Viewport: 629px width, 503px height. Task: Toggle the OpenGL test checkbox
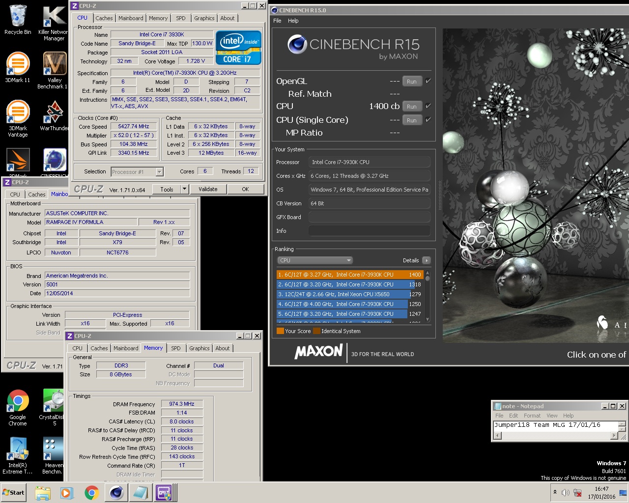(428, 81)
